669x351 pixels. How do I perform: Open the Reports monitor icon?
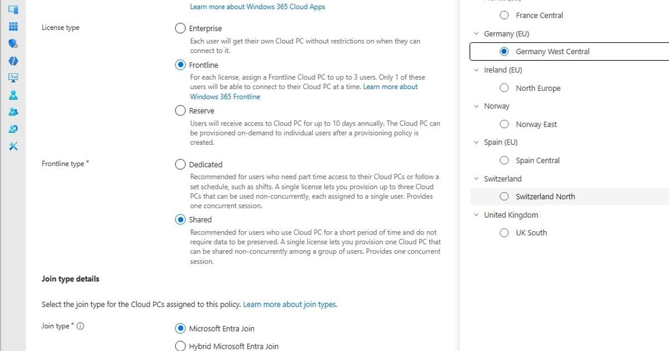pos(12,78)
